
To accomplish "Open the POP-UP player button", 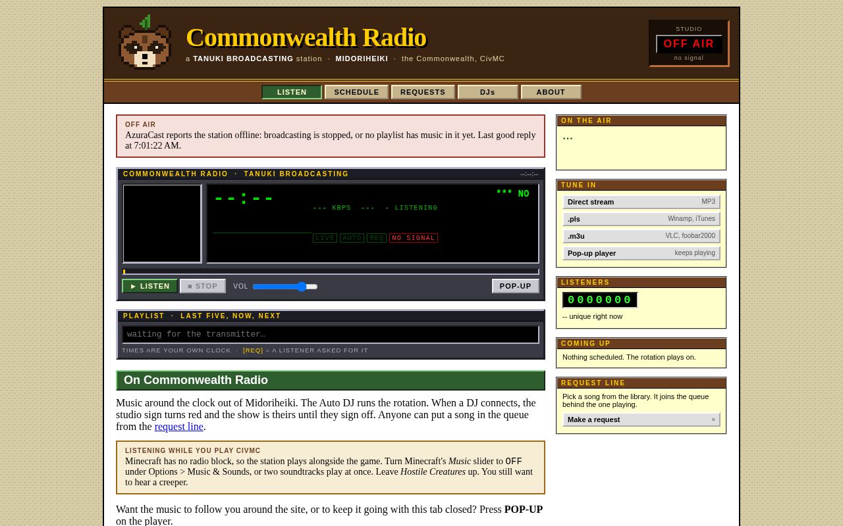I will tap(515, 286).
